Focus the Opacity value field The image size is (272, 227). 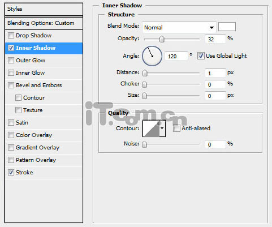[215, 39]
